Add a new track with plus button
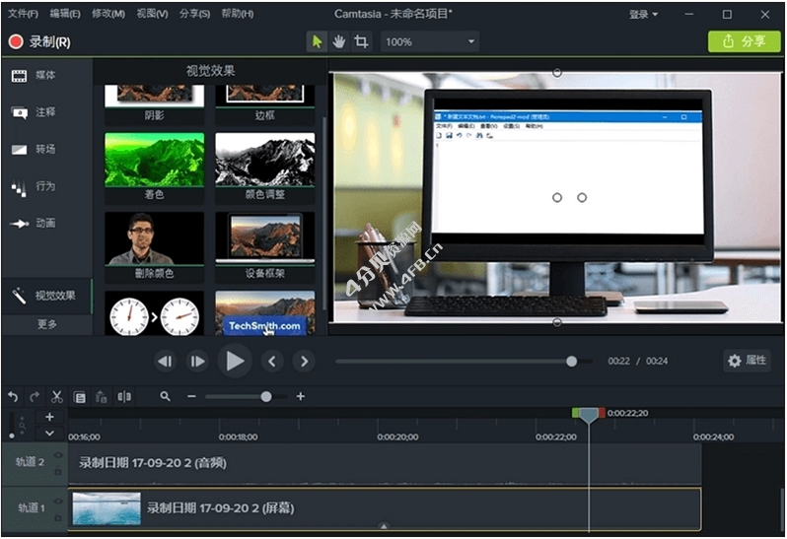The width and height of the screenshot is (787, 539). (49, 417)
